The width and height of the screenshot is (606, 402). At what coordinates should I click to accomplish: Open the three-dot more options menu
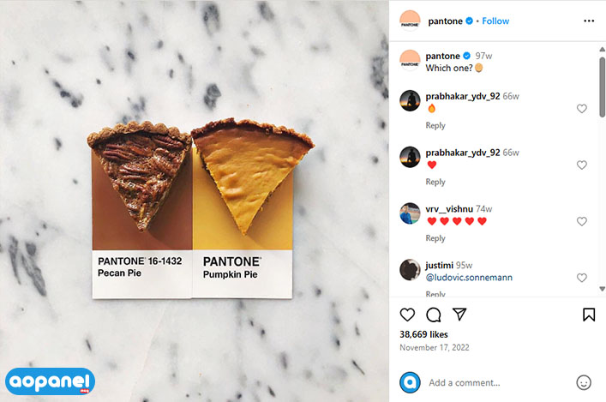click(589, 21)
